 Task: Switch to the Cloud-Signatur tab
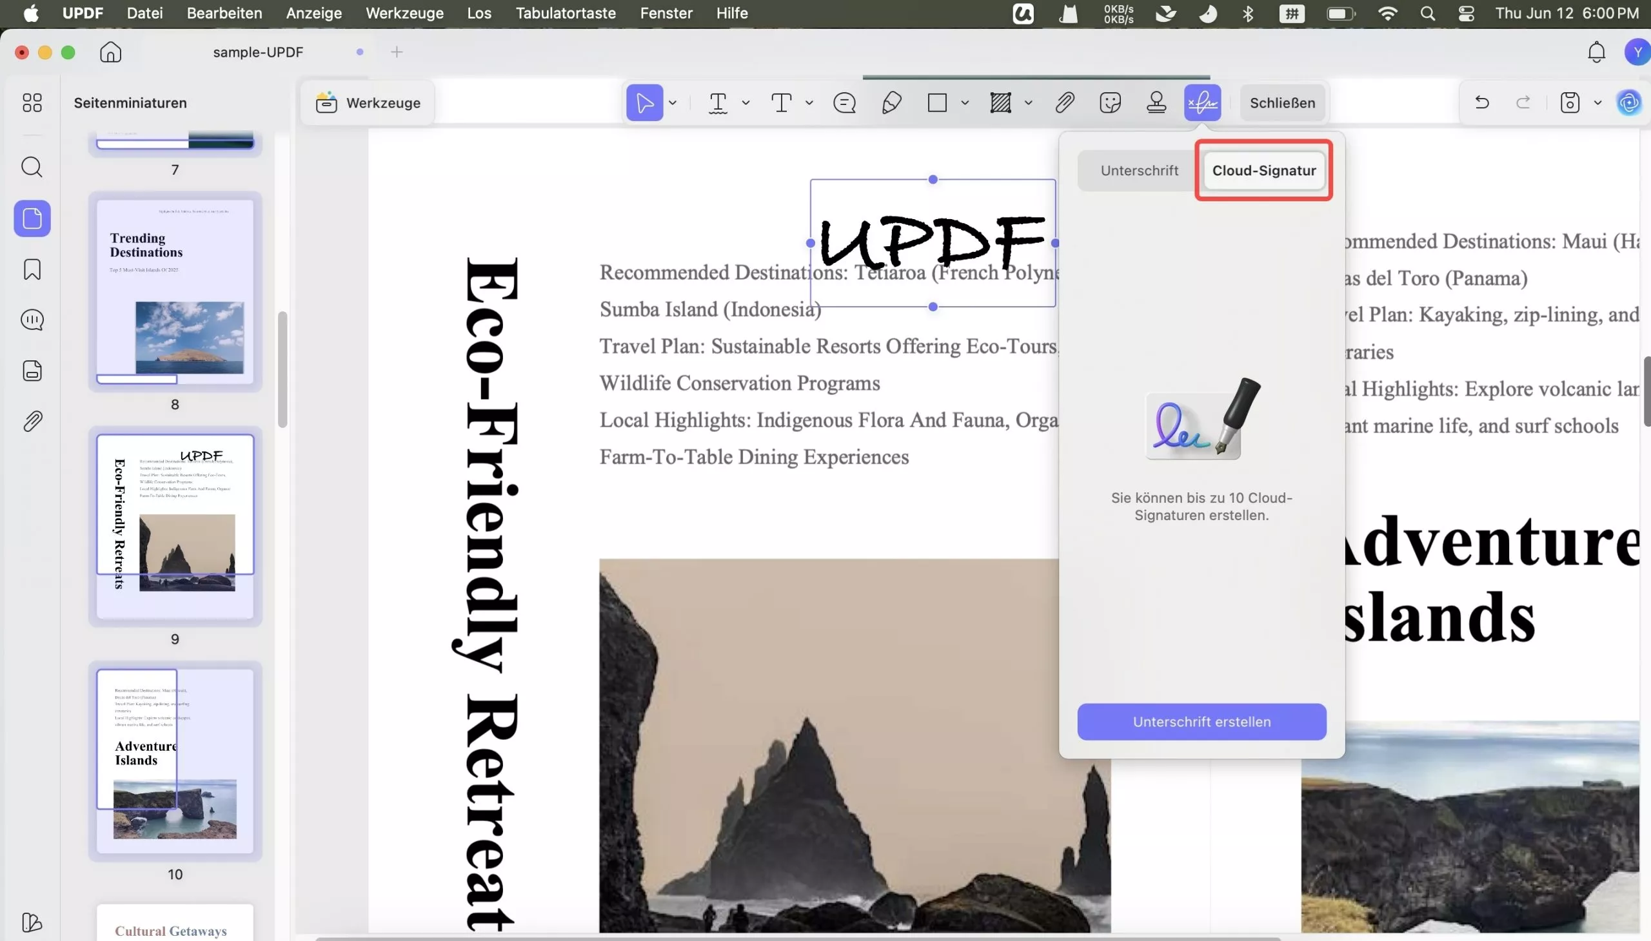coord(1263,171)
